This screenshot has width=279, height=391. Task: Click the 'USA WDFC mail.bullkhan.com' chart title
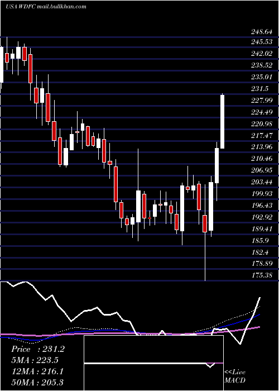point(46,6)
